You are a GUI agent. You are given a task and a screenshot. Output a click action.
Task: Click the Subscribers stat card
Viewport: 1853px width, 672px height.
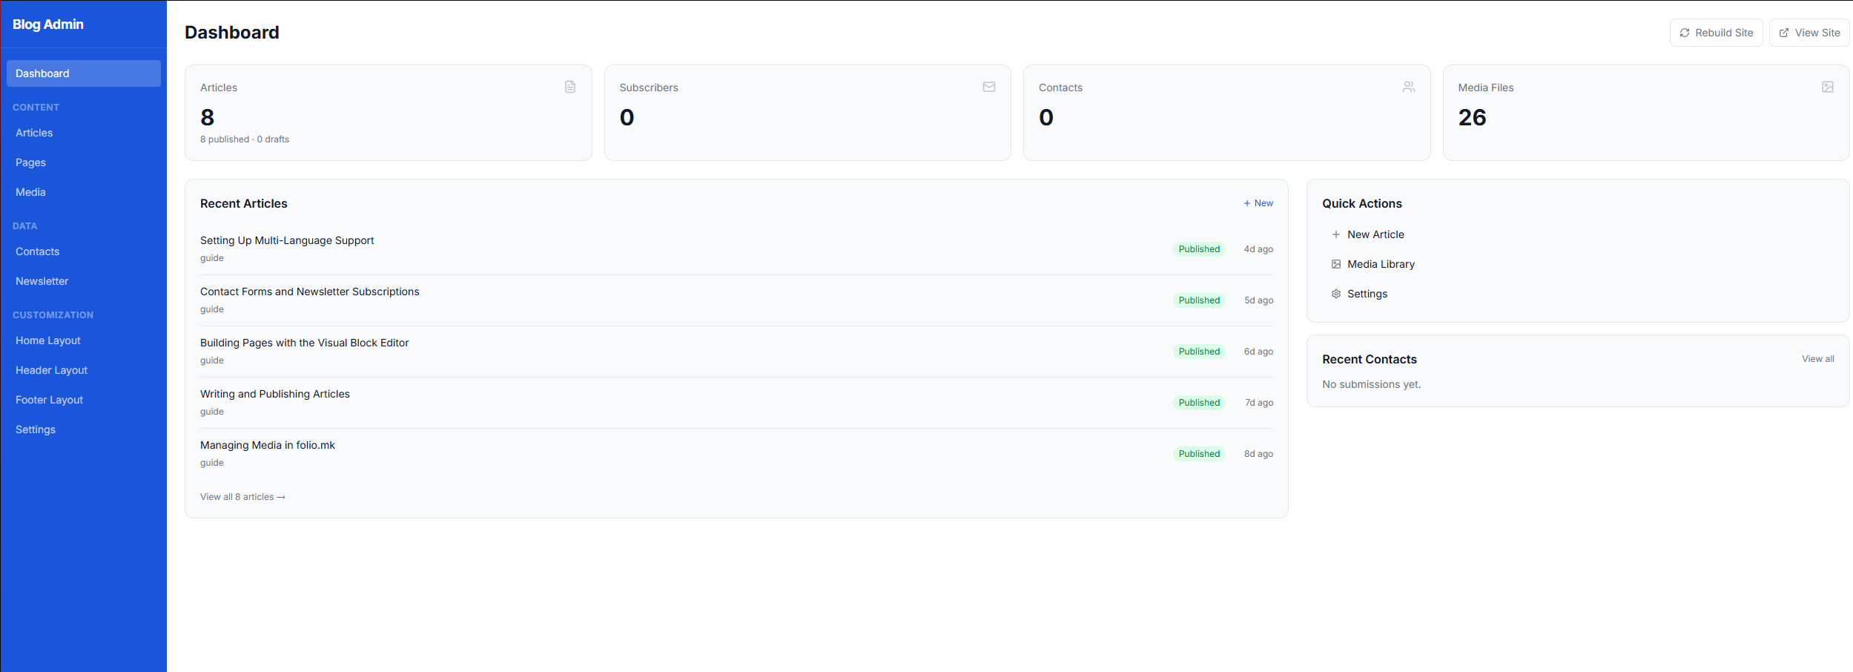point(807,113)
